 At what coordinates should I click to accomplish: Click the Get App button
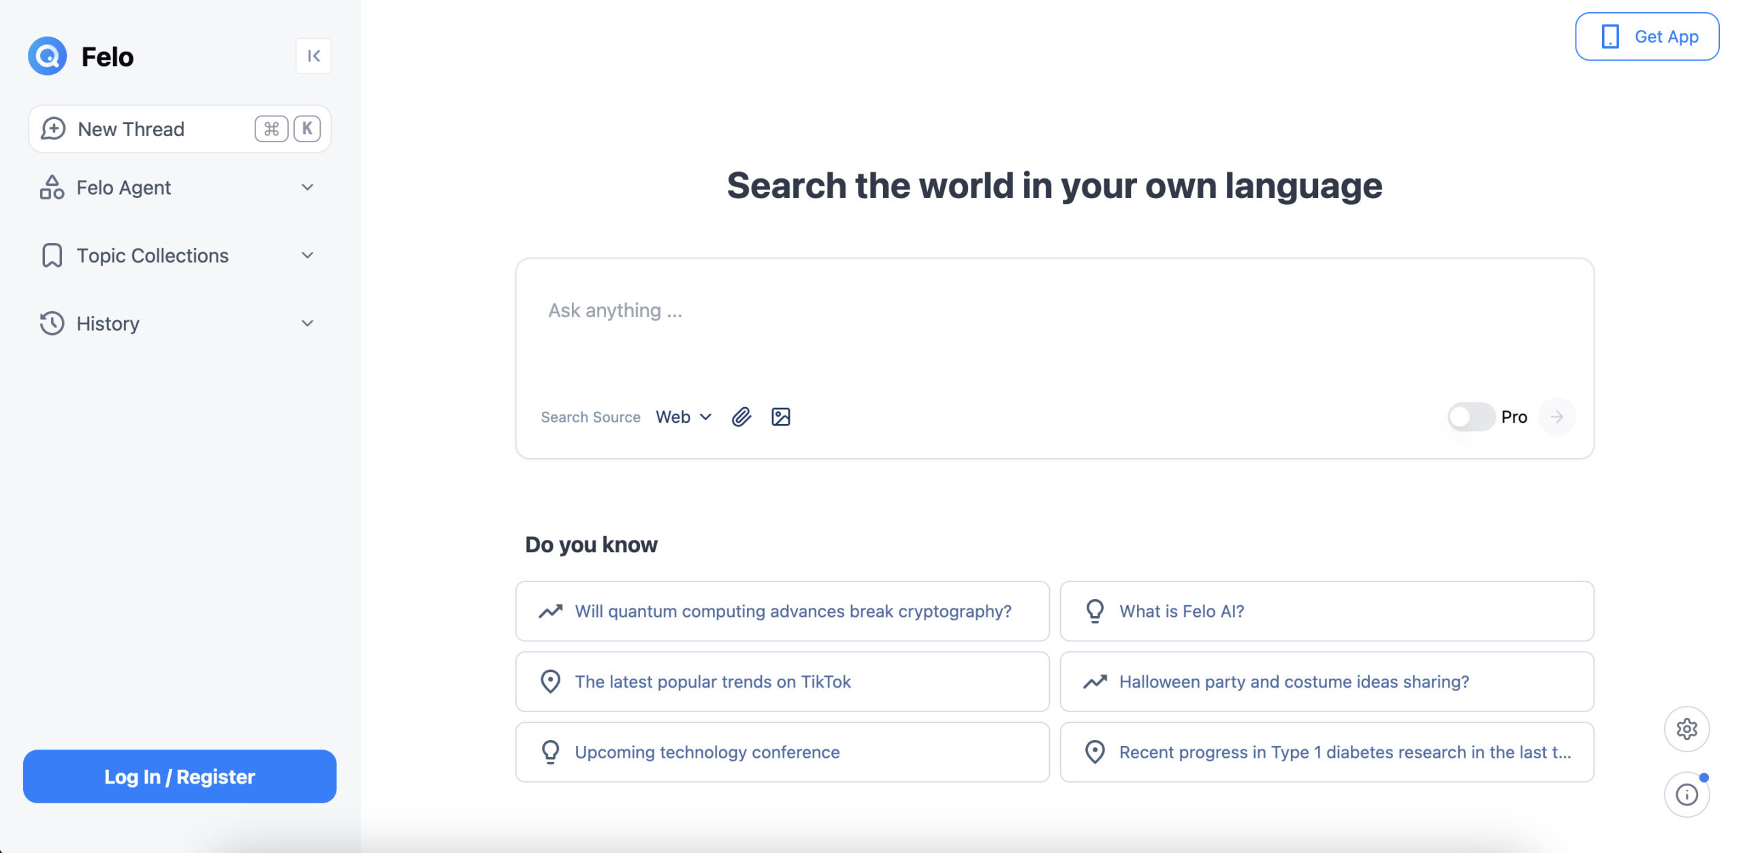(x=1646, y=37)
